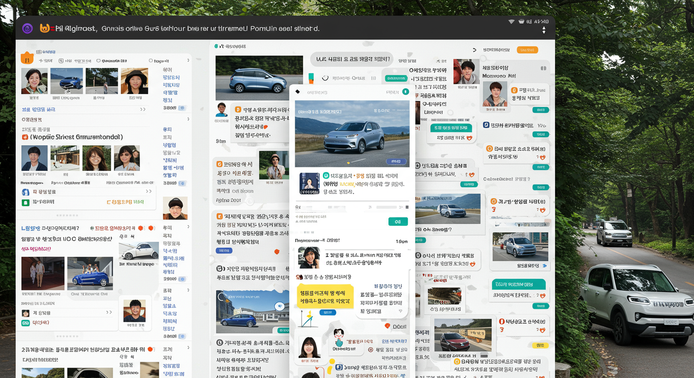Image resolution: width=694 pixels, height=378 pixels.
Task: Open the blue convertible thumbnail in the left panel
Action: coord(90,273)
